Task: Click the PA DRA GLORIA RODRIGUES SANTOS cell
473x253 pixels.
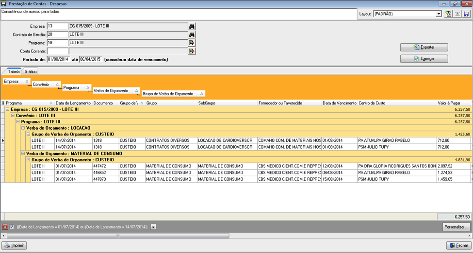Action: (397, 166)
